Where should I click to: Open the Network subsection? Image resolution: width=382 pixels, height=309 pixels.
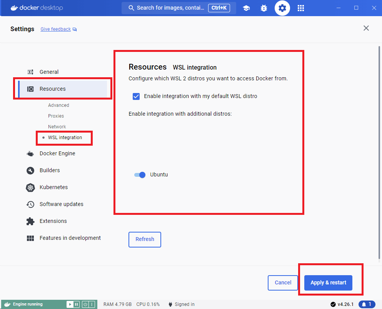pos(57,127)
